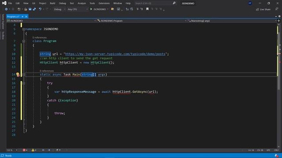This screenshot has width=282, height=158.
Task: Collapse the namespace JSONDEMO block
Action: pyautogui.click(x=23, y=29)
